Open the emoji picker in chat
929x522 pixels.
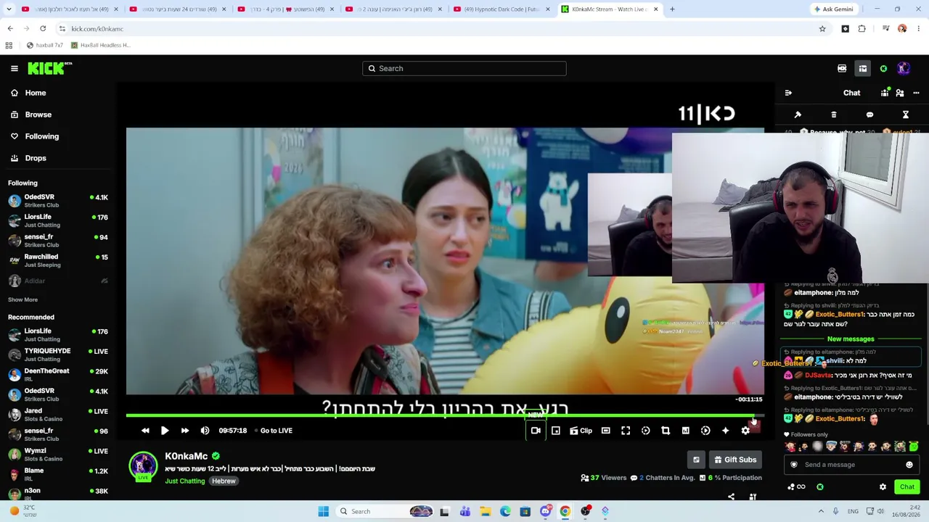909,465
